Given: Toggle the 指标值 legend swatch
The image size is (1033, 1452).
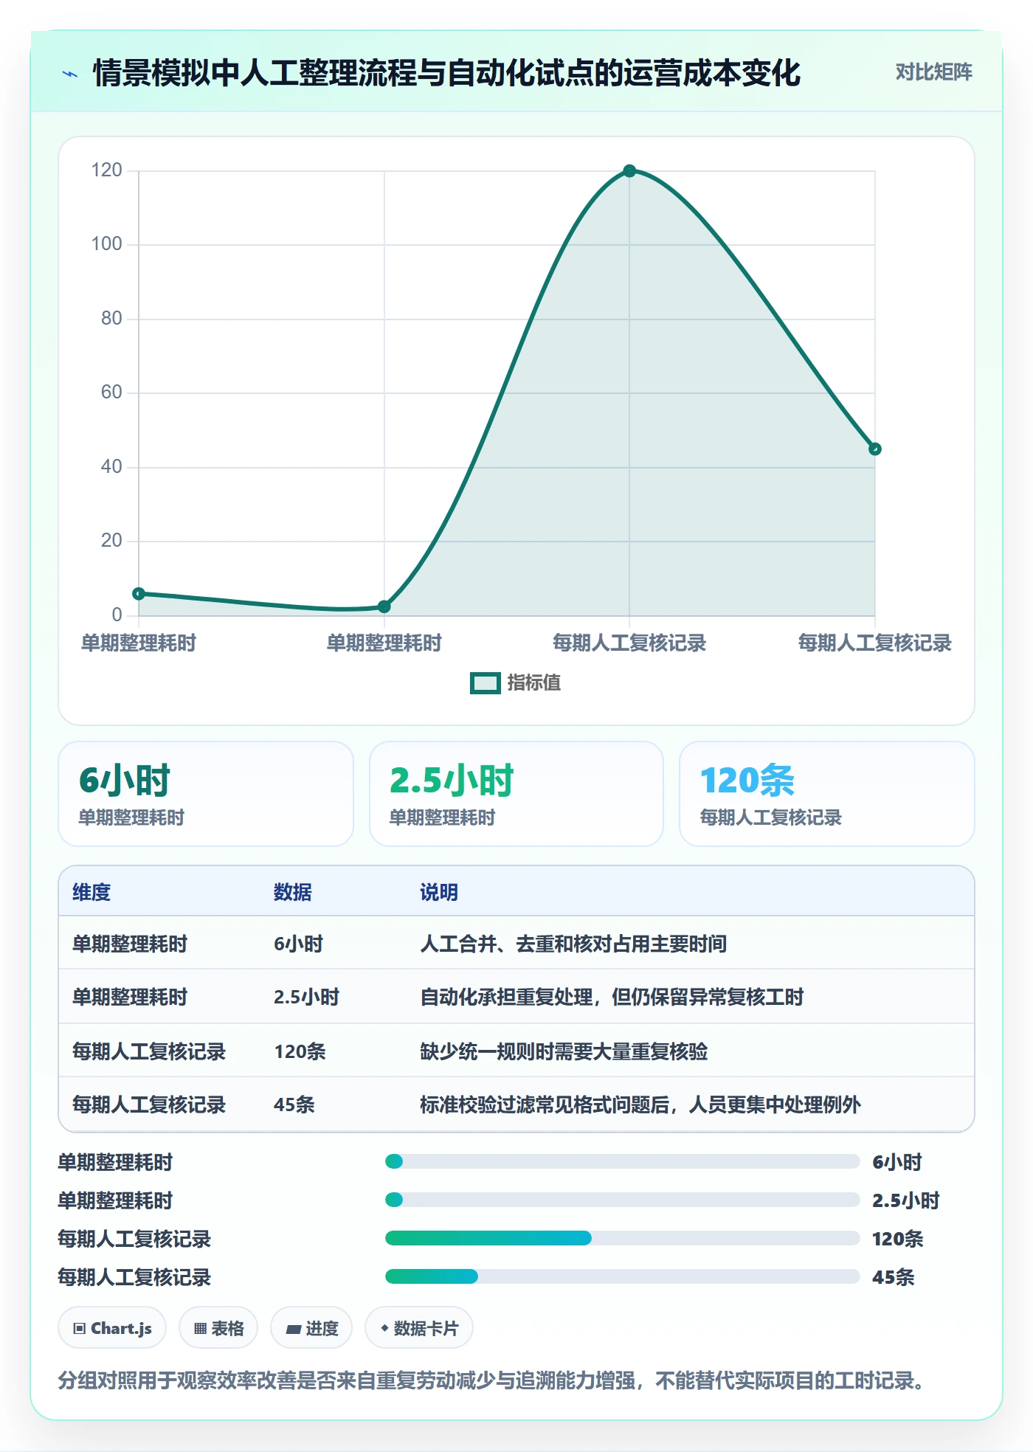Looking at the screenshot, I should pyautogui.click(x=485, y=683).
